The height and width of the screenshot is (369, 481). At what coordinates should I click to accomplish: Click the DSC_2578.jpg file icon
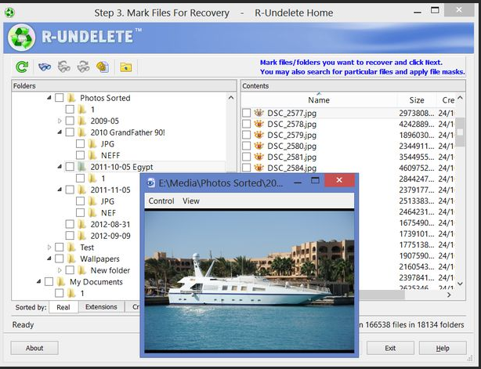click(x=259, y=124)
